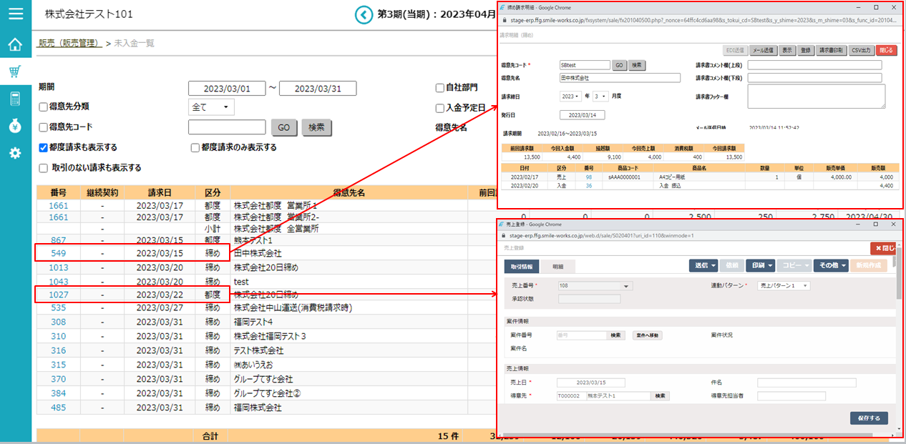Open invoice number 549 link

[59, 254]
